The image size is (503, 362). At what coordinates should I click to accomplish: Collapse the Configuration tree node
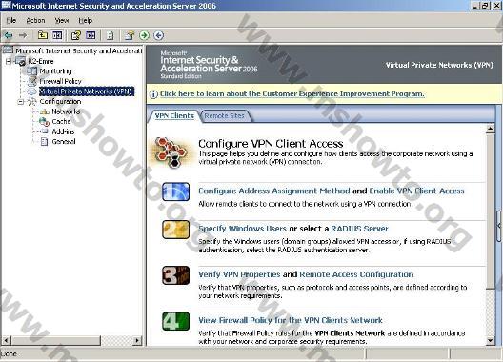21,101
